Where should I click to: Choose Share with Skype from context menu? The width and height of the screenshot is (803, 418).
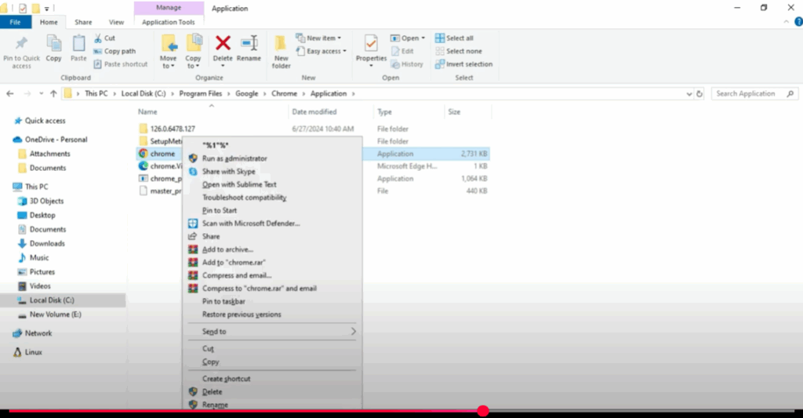[272, 172]
